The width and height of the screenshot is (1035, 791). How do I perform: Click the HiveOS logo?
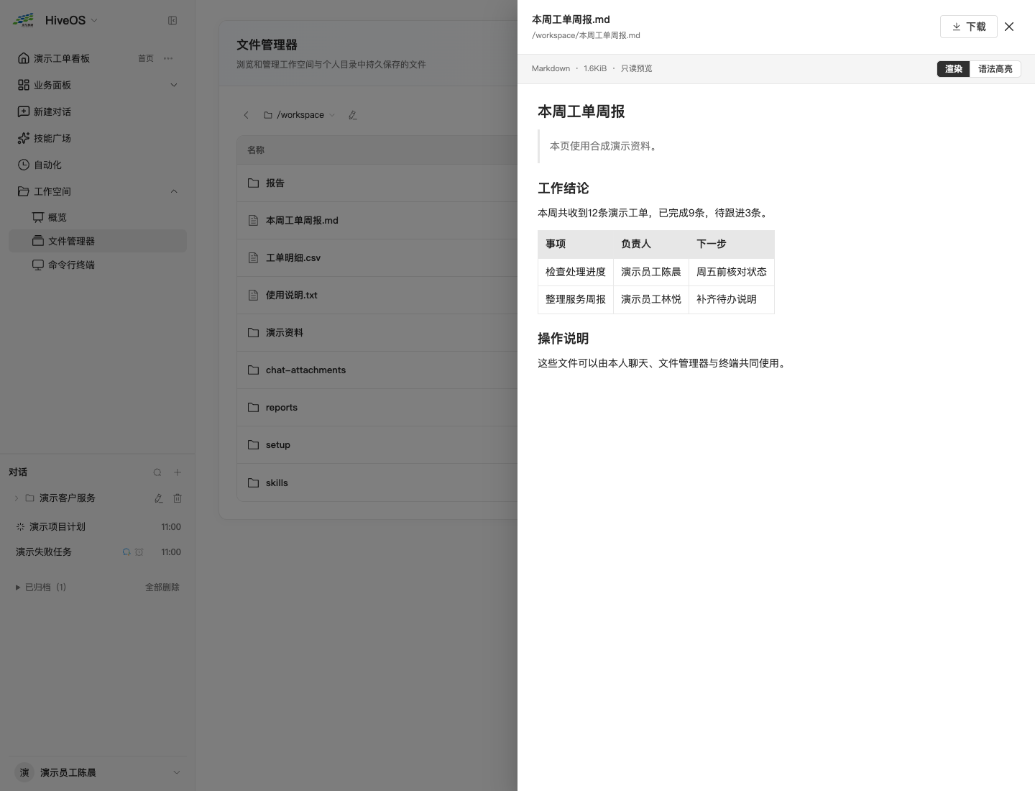tap(23, 20)
